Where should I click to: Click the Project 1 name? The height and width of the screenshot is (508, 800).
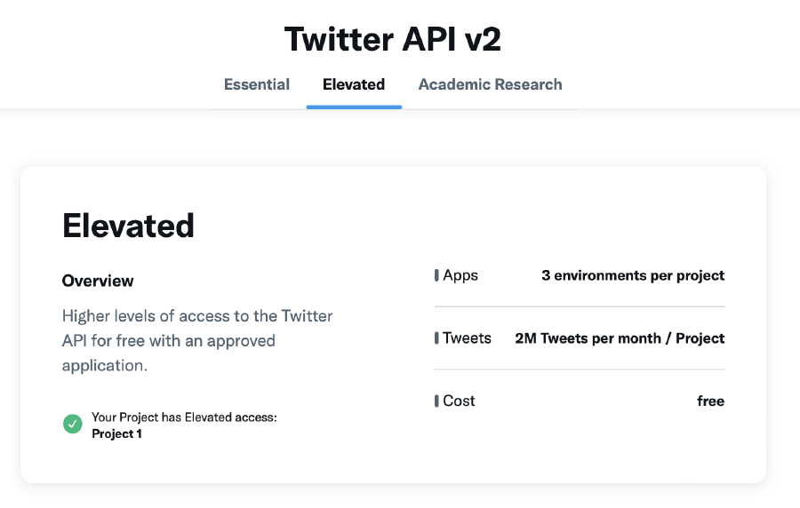tap(116, 434)
